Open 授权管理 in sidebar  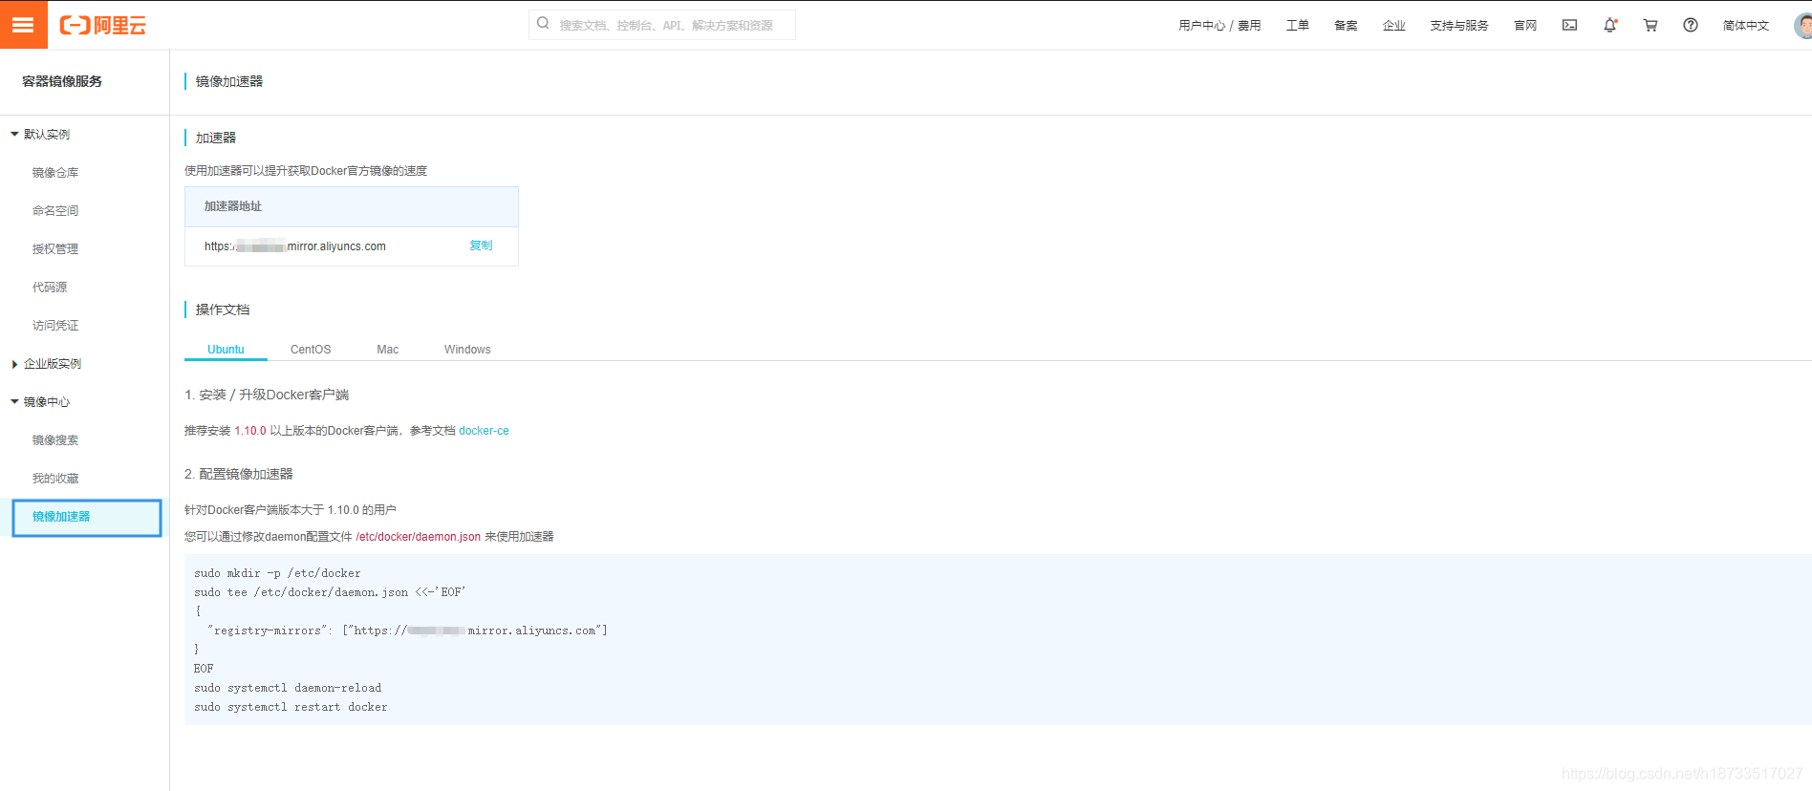pos(55,249)
